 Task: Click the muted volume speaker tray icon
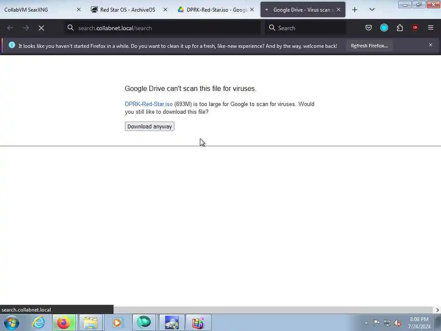(x=398, y=323)
